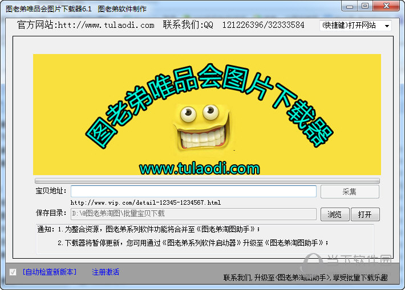This screenshot has width=405, height=290.
Task: Open the (快捷键)打开网站 dropdown
Action: 355,26
